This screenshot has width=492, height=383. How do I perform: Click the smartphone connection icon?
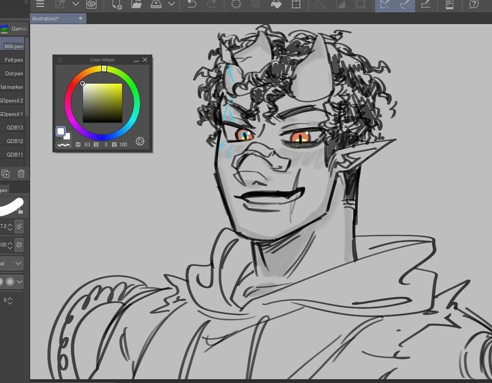(x=449, y=4)
